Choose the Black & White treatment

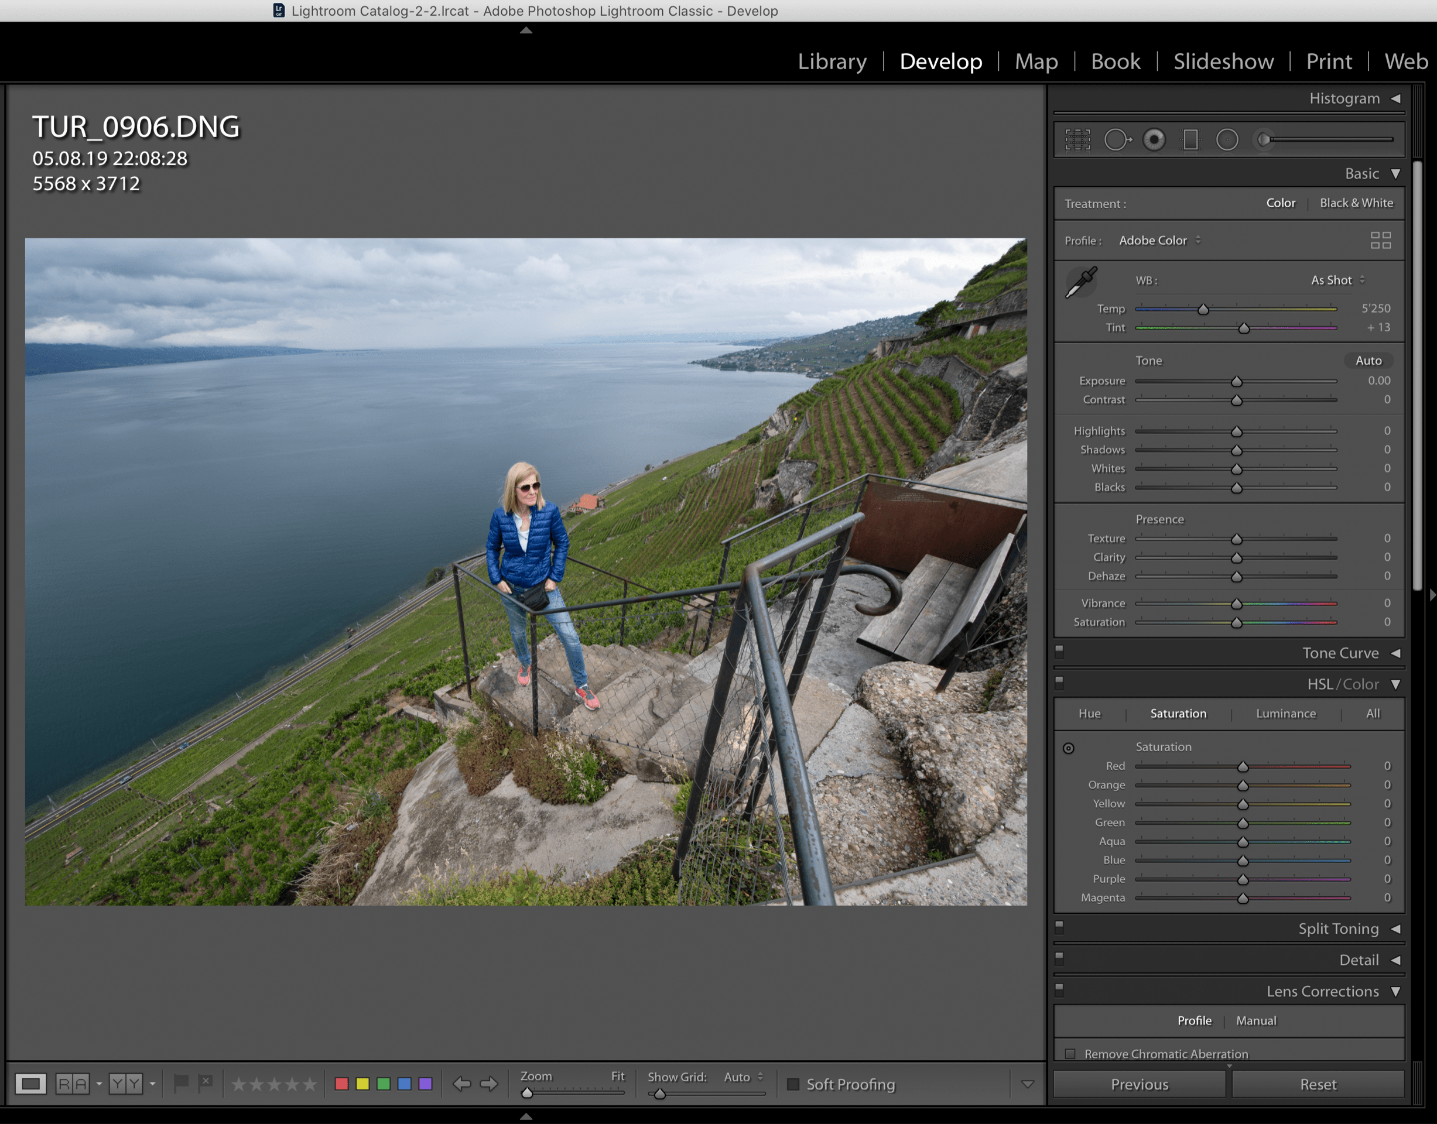[x=1356, y=203]
